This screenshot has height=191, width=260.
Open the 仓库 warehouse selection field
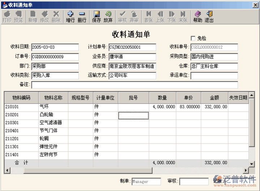click(x=214, y=66)
